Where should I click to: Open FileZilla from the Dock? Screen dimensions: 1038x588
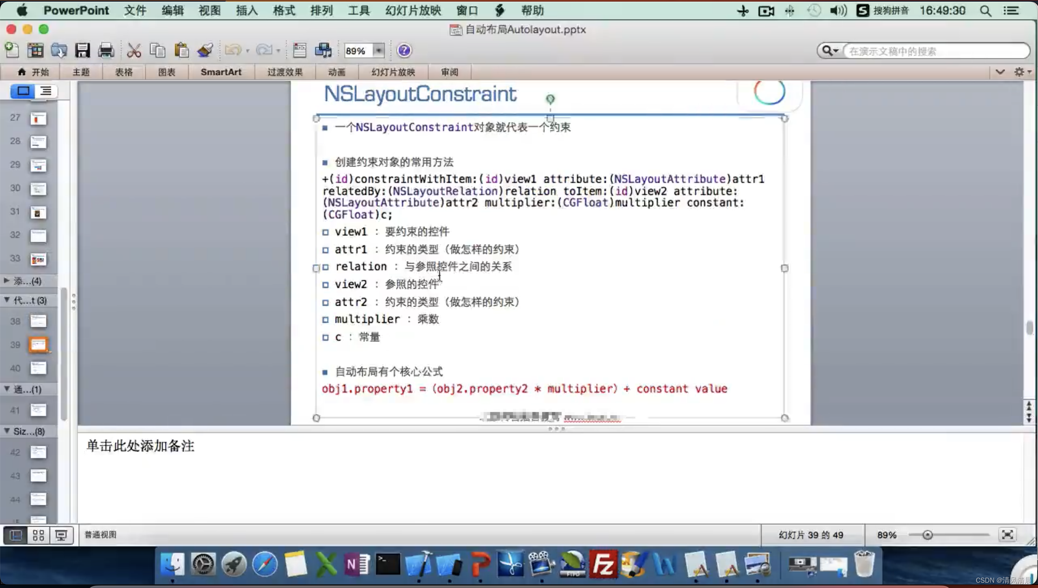click(x=603, y=564)
